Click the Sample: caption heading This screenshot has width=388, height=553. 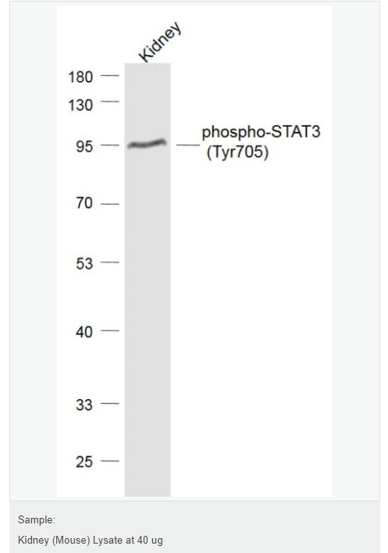[x=37, y=520]
